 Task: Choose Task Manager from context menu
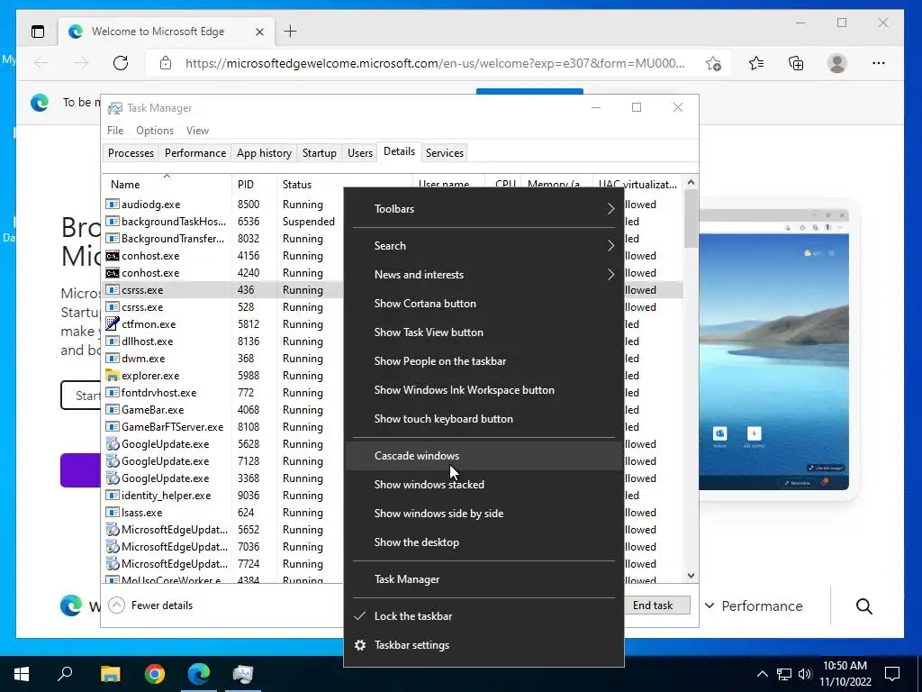pos(484,579)
